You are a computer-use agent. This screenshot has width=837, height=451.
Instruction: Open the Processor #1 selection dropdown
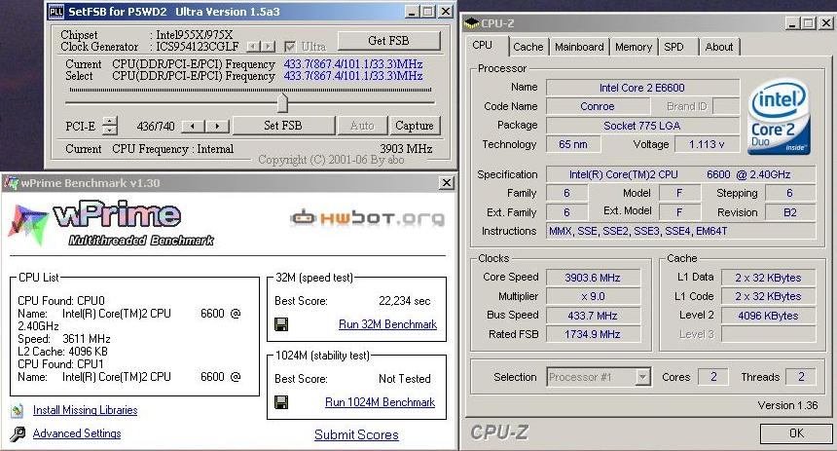(643, 377)
